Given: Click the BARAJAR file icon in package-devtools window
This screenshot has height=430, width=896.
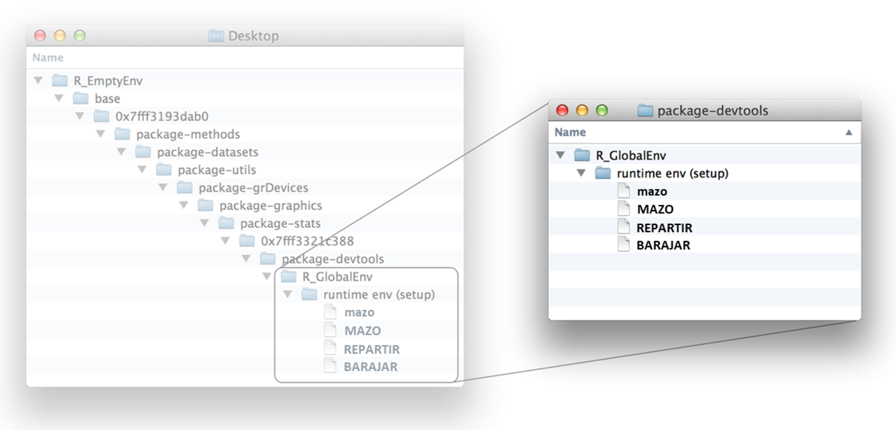Looking at the screenshot, I should 624,245.
